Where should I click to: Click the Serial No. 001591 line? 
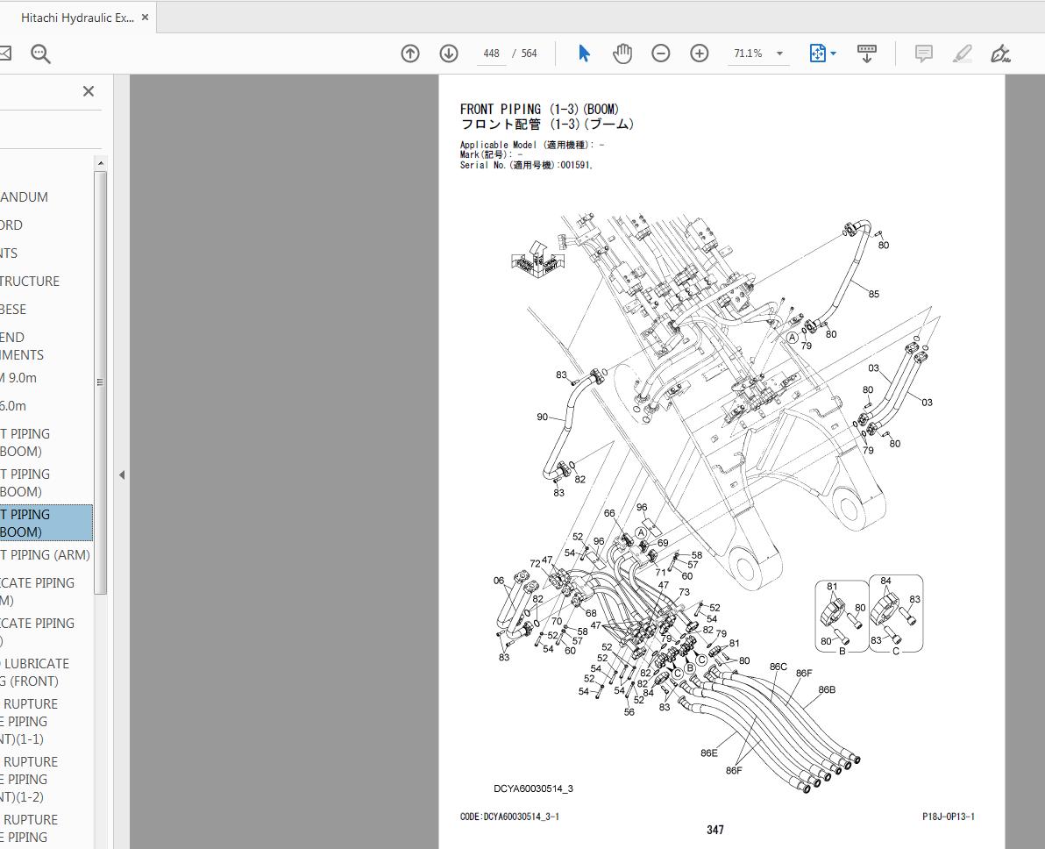(526, 166)
